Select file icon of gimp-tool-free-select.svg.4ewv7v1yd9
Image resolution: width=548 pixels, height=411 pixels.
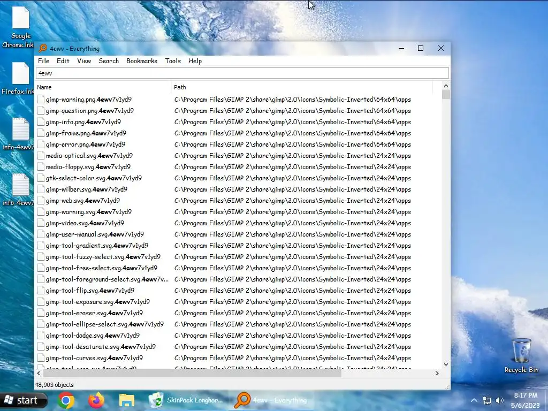(x=41, y=268)
